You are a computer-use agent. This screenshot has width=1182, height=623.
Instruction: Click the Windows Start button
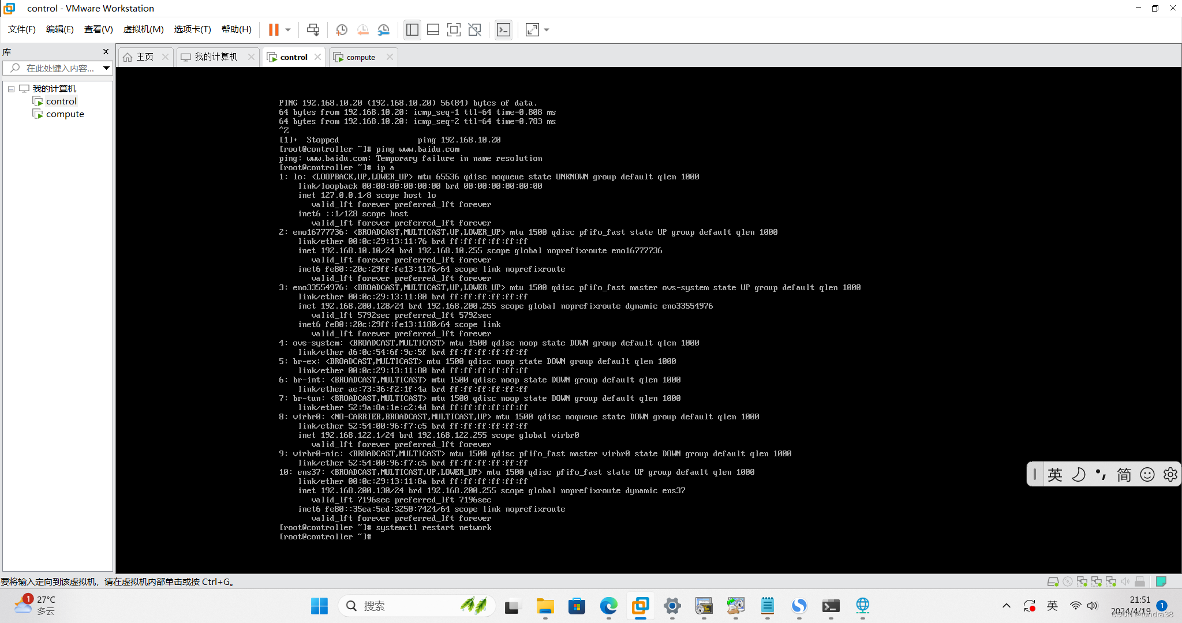point(319,606)
